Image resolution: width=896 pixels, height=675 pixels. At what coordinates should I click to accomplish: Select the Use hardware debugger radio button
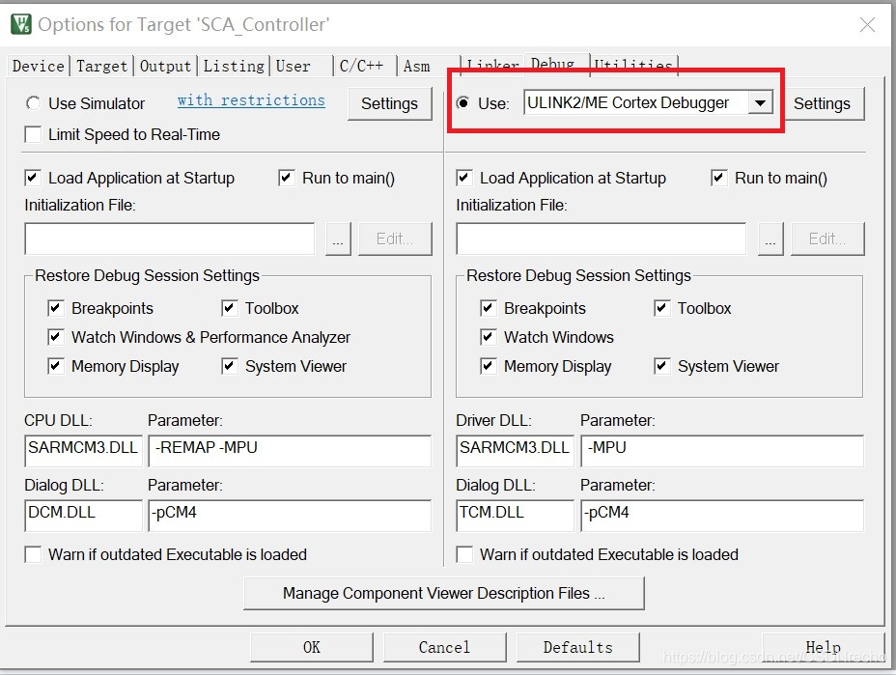click(x=463, y=103)
